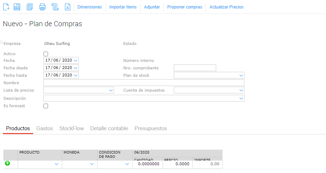Open the StockFlow tab
The image size is (326, 173).
71,128
